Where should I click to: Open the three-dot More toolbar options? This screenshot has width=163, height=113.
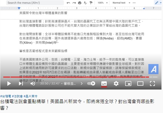(x=134, y=3)
